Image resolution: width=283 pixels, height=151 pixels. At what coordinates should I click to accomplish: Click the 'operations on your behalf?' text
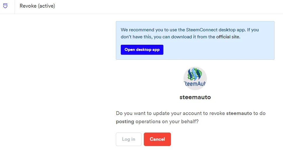click(x=167, y=121)
